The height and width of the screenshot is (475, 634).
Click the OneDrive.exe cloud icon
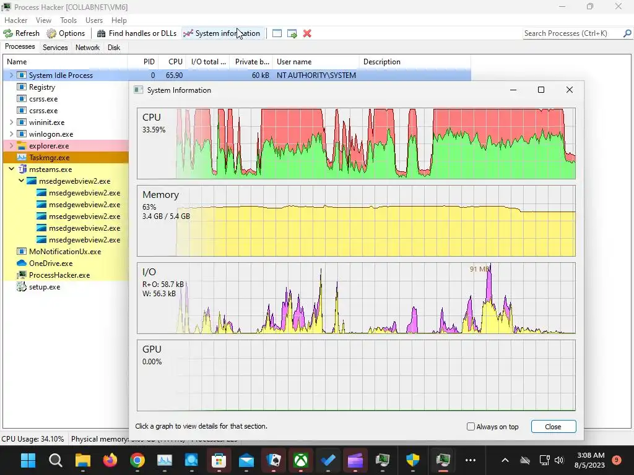(x=22, y=263)
